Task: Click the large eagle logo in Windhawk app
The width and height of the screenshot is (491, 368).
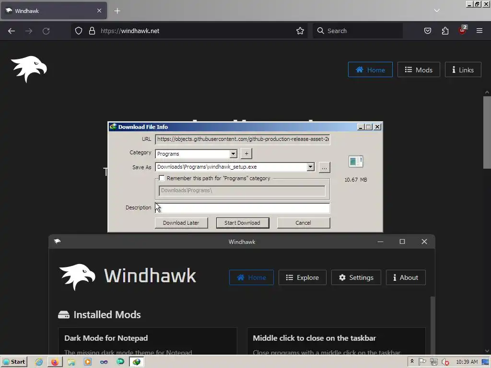Action: click(x=77, y=277)
